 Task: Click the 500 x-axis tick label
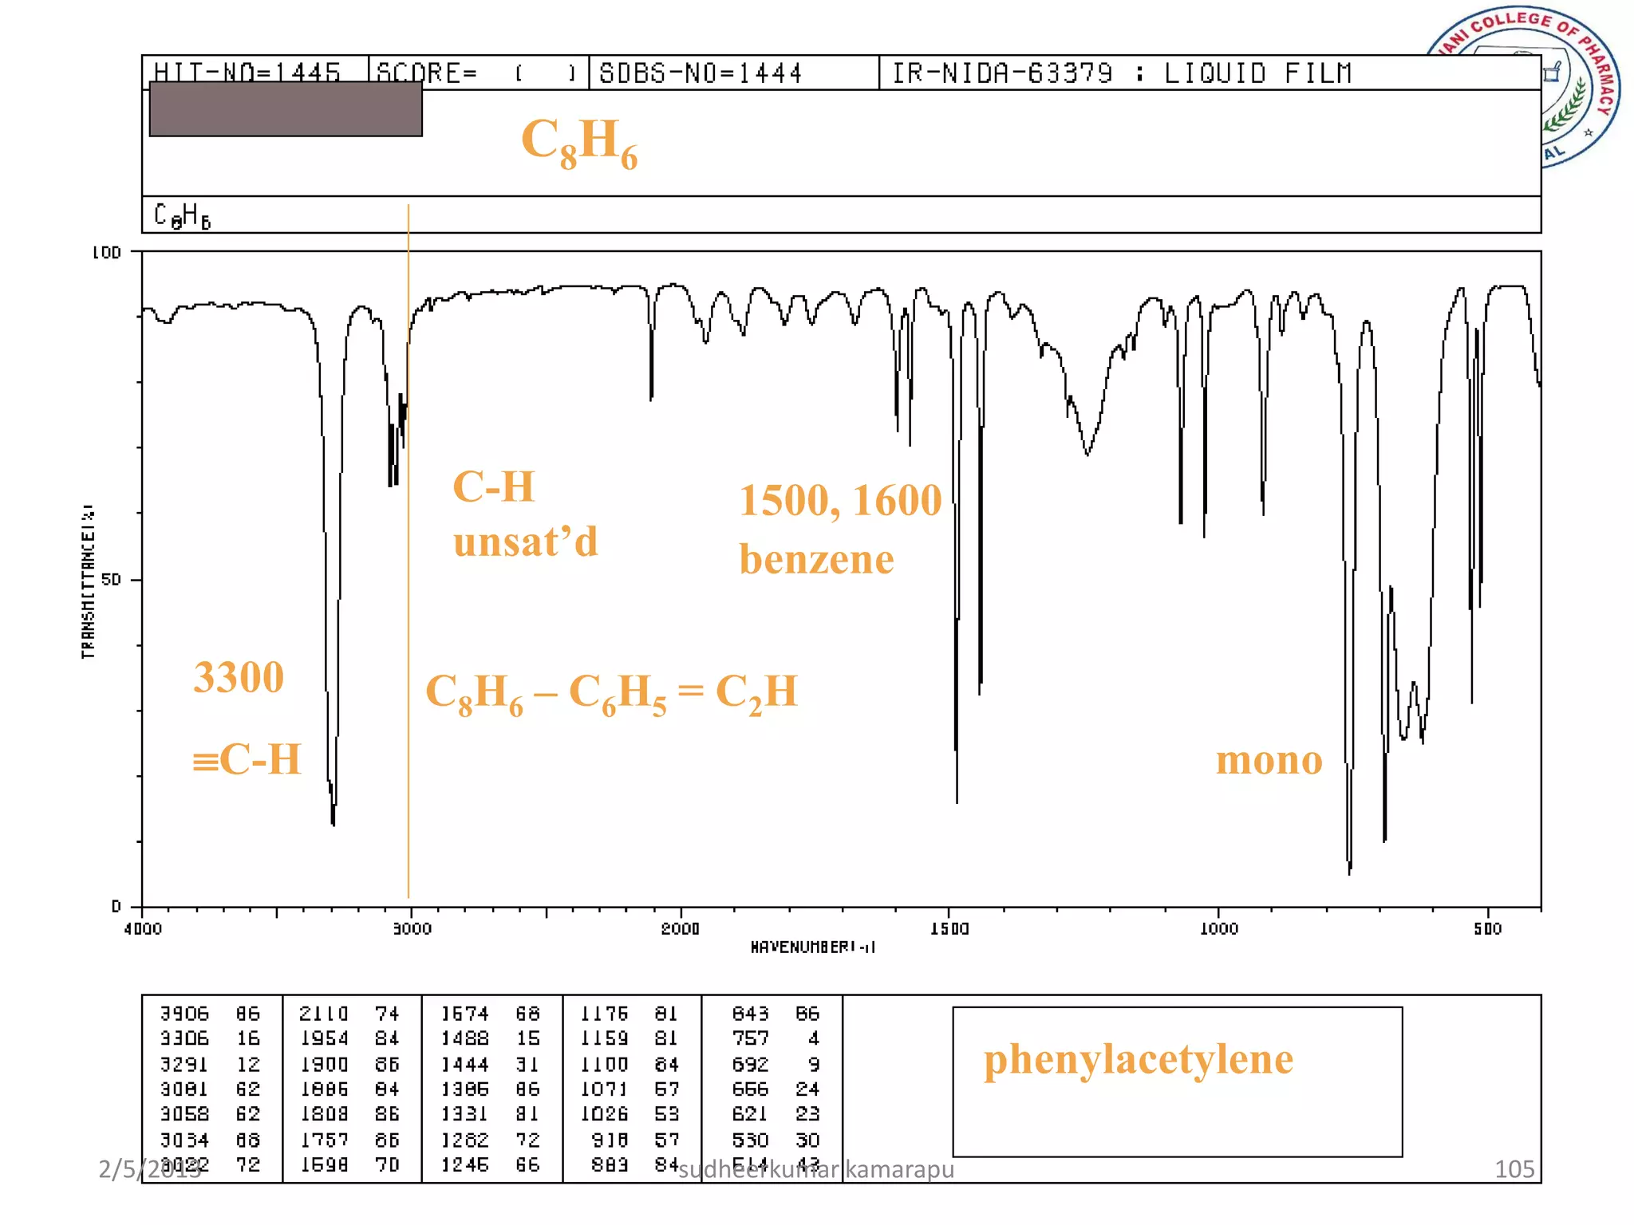click(x=1488, y=928)
